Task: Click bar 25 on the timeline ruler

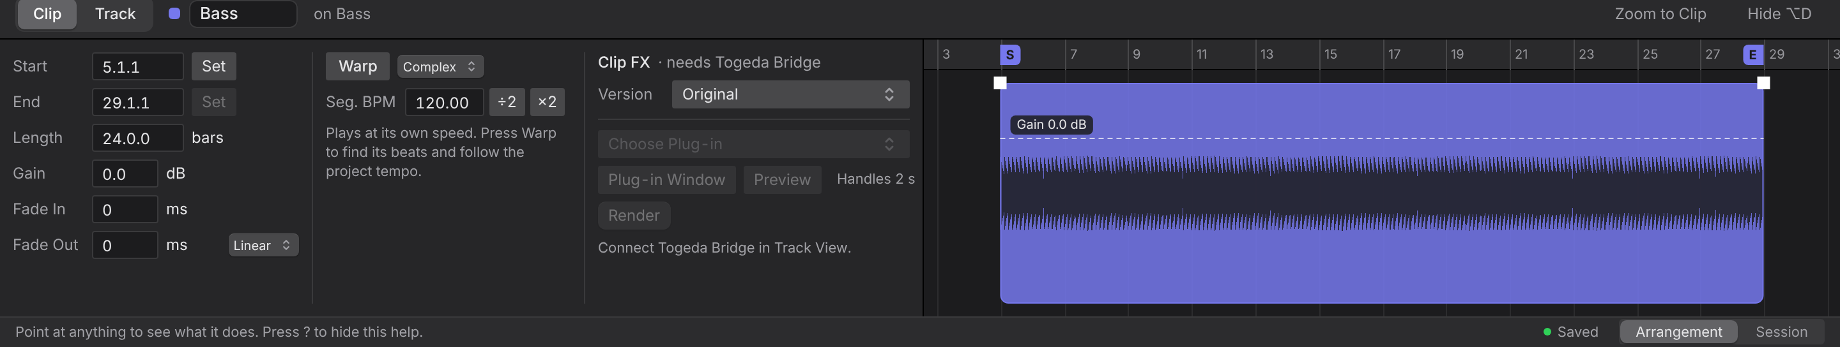Action: 1650,54
